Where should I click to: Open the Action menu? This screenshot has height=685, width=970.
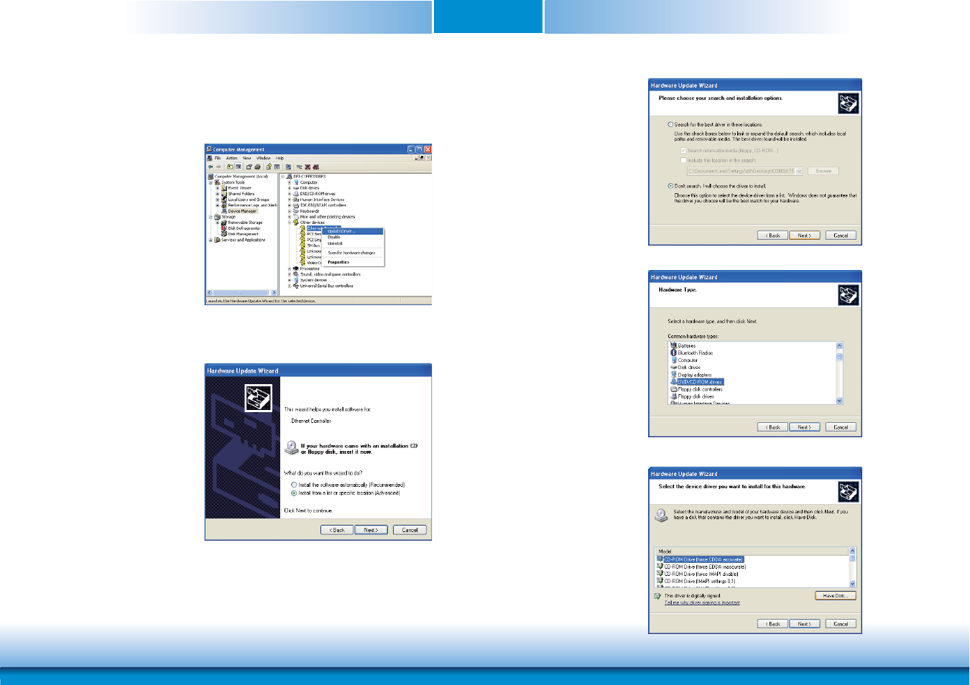tap(231, 158)
